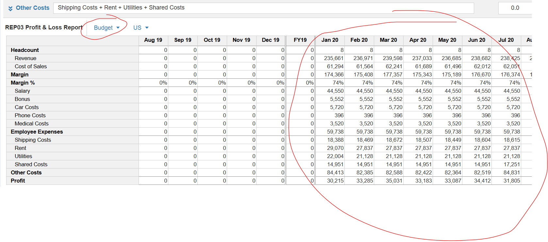The width and height of the screenshot is (548, 242).
Task: Select Jul 20 Shared Costs cell 17,251
Action: (x=506, y=164)
